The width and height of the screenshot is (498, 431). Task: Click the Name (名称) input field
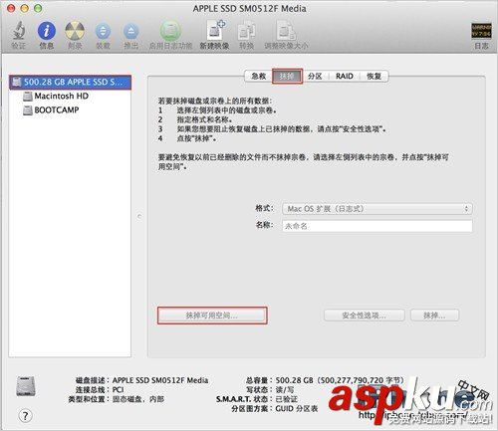tap(377, 226)
